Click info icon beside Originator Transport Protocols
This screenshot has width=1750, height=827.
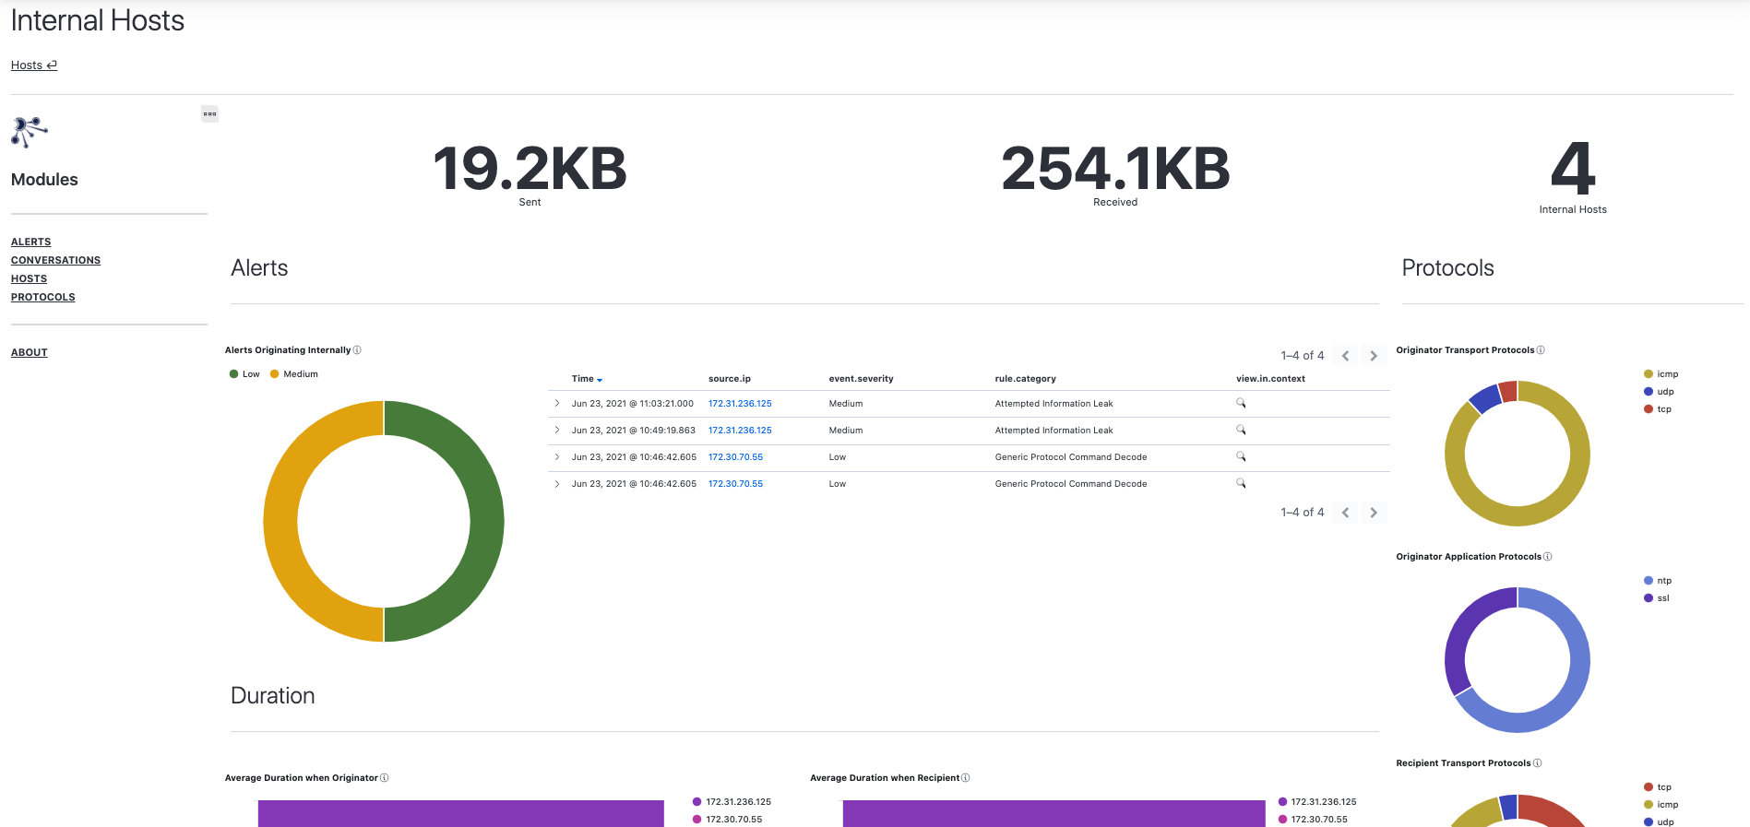click(1541, 350)
